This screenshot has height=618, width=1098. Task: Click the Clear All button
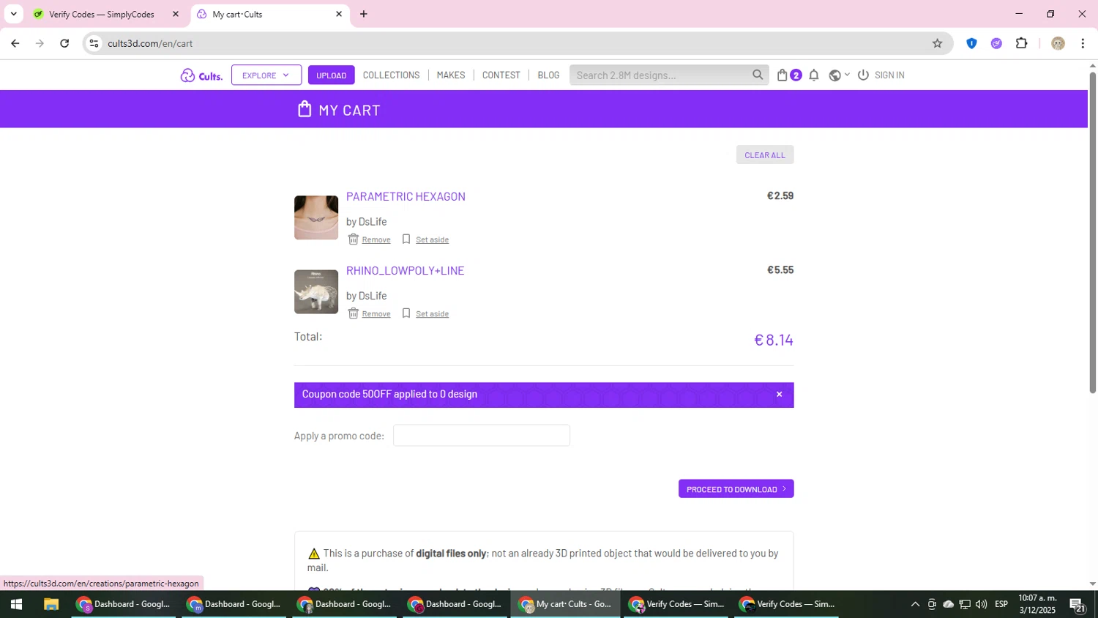click(x=765, y=154)
